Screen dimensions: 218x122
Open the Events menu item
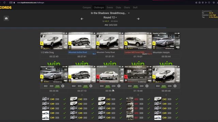(x=110, y=7)
